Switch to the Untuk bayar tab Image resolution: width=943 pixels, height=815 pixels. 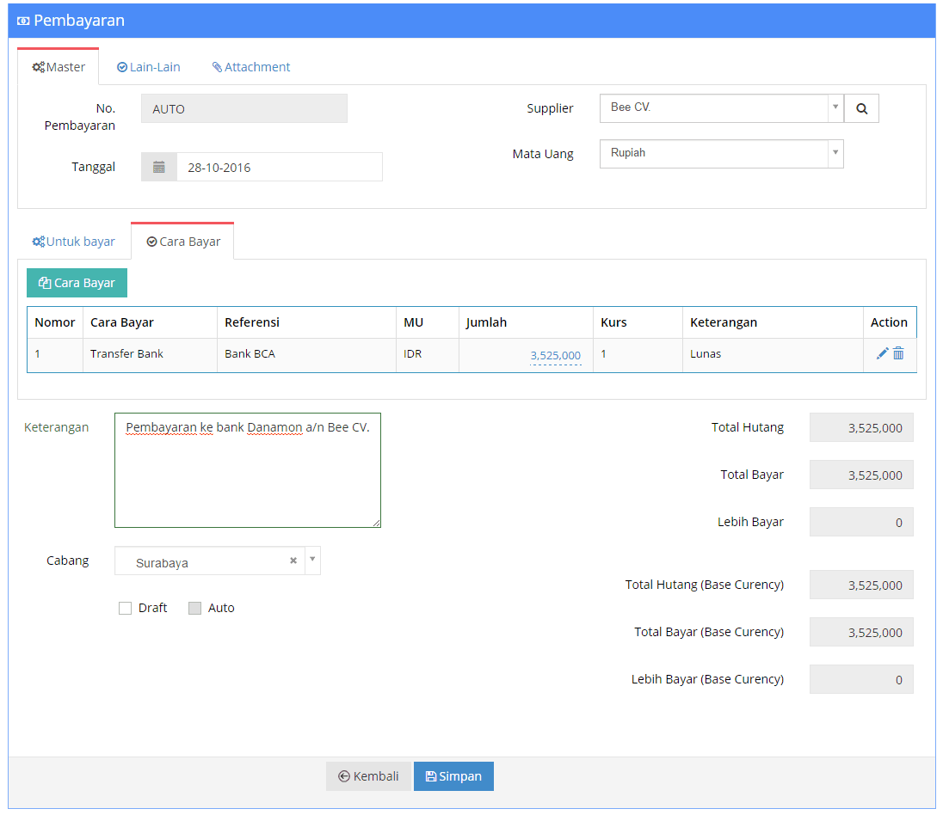pyautogui.click(x=73, y=242)
